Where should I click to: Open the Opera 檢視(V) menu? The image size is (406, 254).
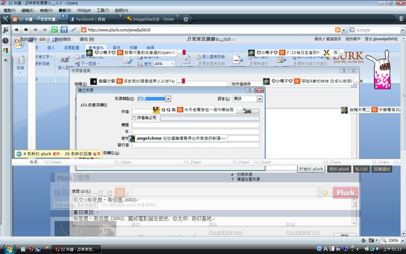point(46,10)
